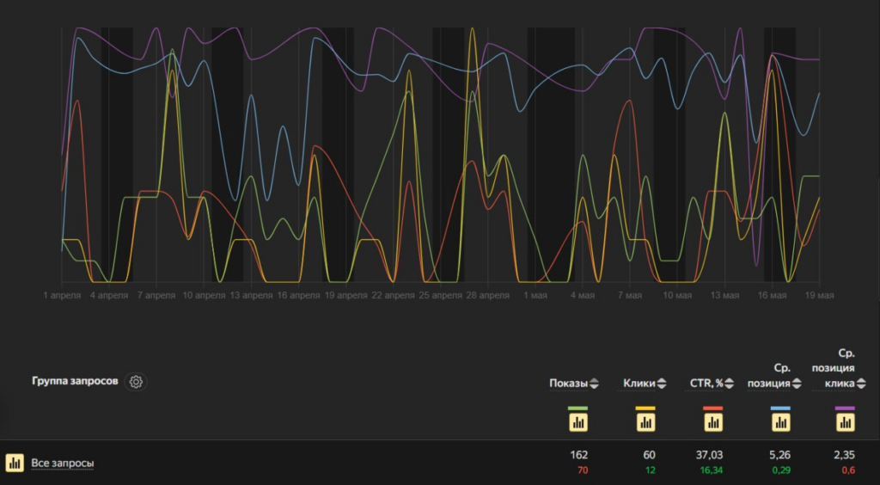
Task: Toggle chart icon under CTR, % column
Action: pyautogui.click(x=712, y=422)
